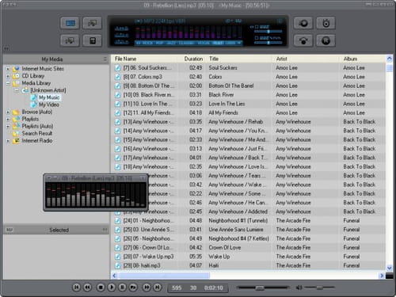Click the play button in transport bar
This screenshot has height=297, width=396.
click(112, 287)
